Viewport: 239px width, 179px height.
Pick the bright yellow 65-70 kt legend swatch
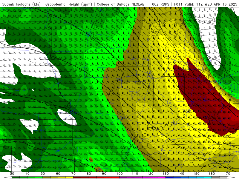click(x=70, y=178)
